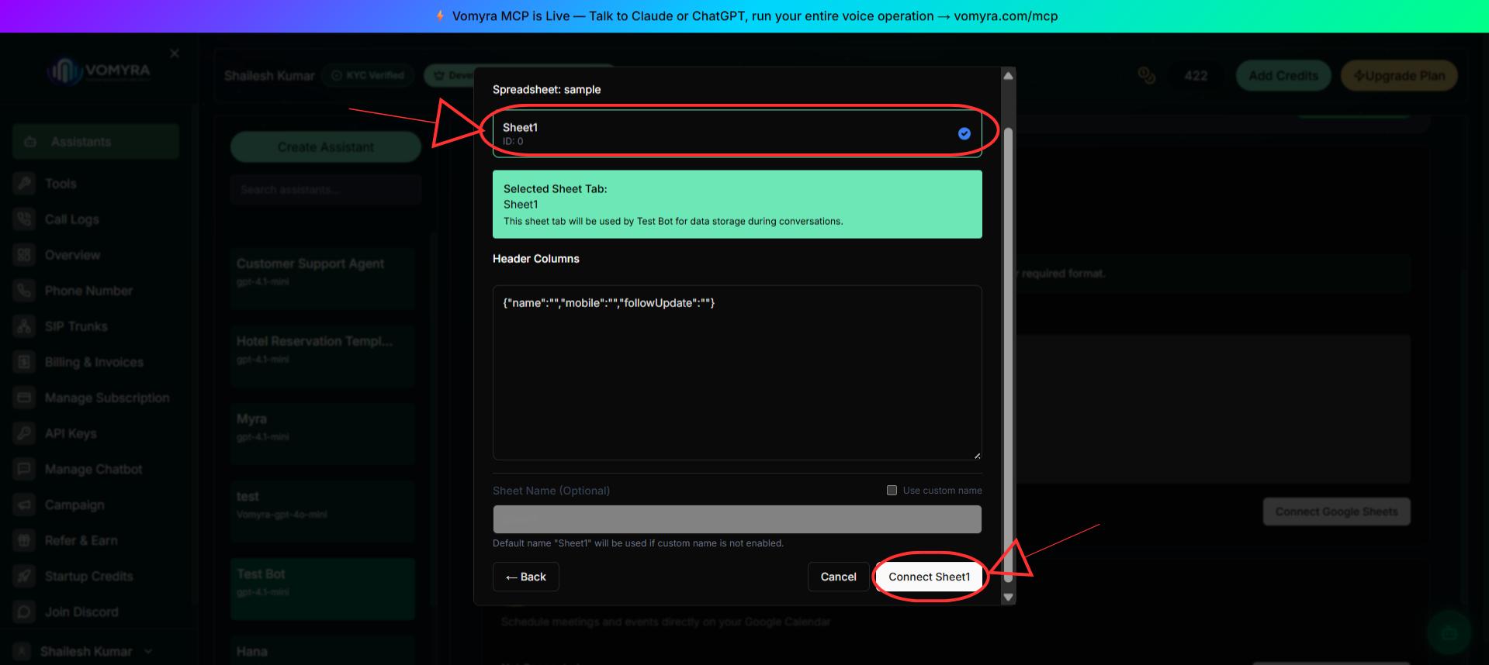
Task: Open Billing & Invoices in the sidebar
Action: (95, 362)
